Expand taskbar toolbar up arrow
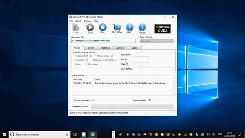The height and width of the screenshot is (138, 245). (x=114, y=133)
